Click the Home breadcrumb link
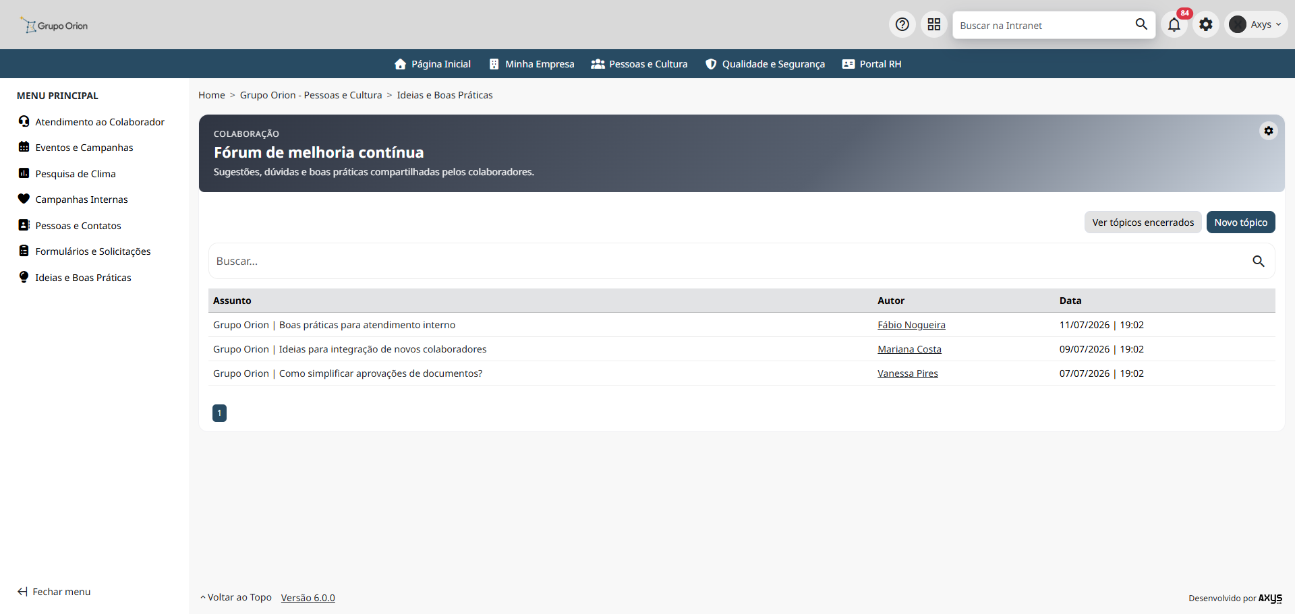Screen dimensions: 1295x614 pyautogui.click(x=212, y=95)
